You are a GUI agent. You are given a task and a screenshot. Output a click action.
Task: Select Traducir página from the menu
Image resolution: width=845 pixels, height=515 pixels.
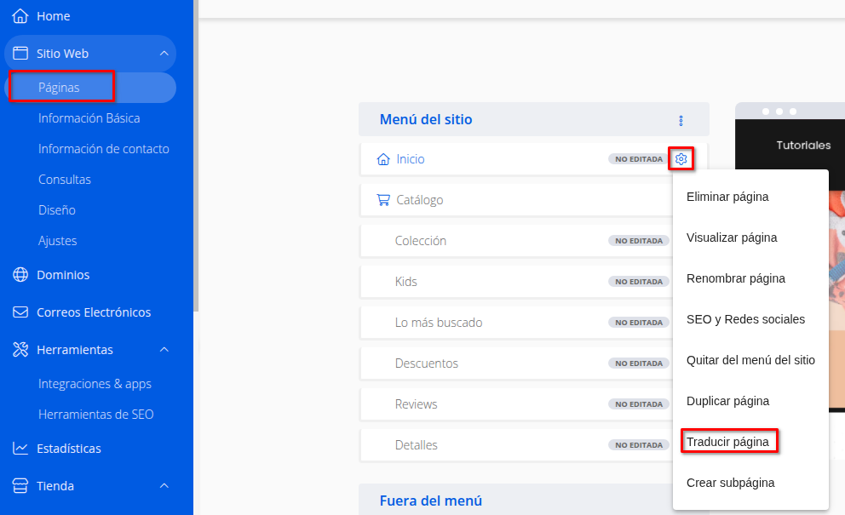[727, 442]
